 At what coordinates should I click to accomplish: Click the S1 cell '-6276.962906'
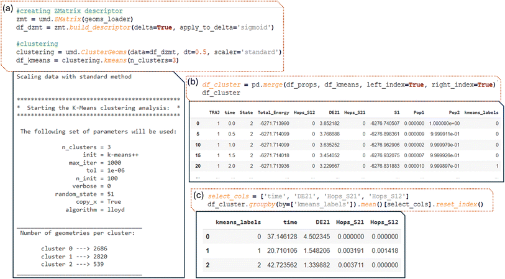pyautogui.click(x=385, y=145)
